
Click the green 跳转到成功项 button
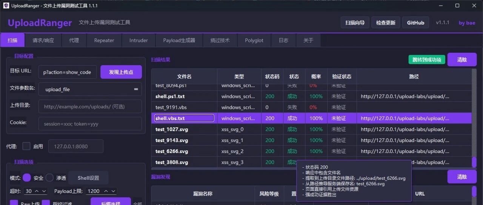427,60
